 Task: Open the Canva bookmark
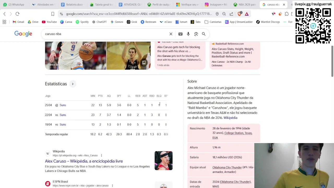point(66,22)
